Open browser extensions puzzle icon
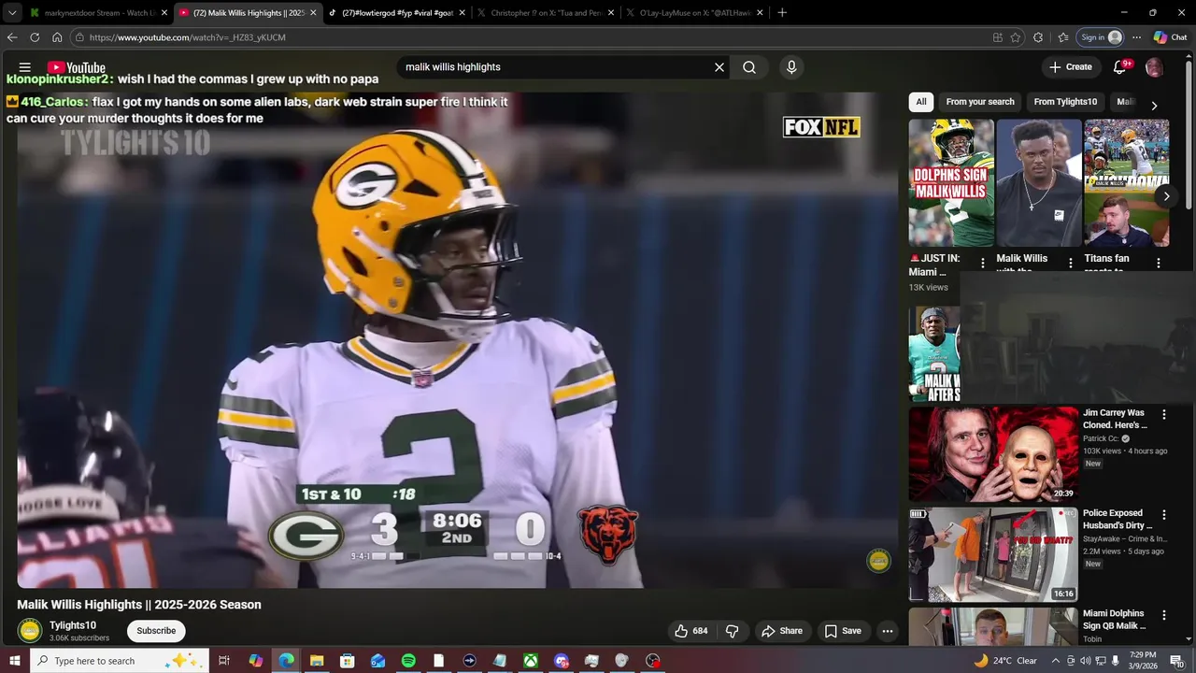The image size is (1196, 673). pyautogui.click(x=1038, y=37)
